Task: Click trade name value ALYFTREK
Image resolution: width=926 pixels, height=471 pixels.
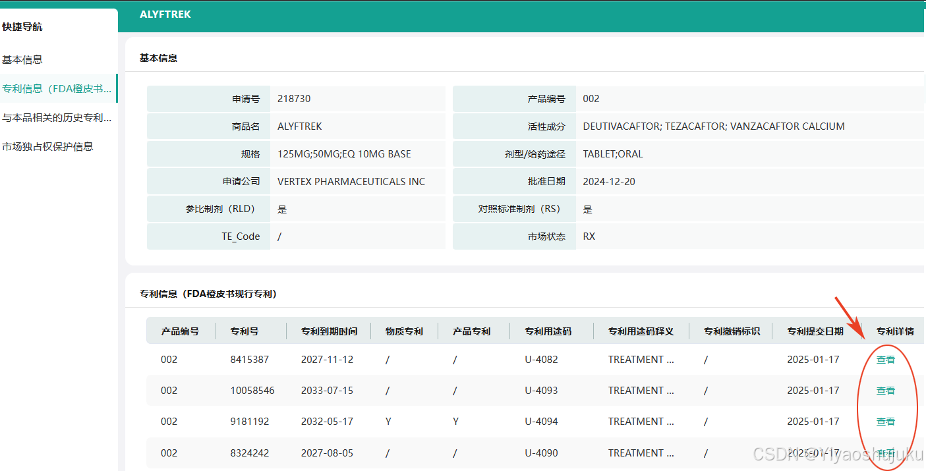Action: click(x=300, y=126)
